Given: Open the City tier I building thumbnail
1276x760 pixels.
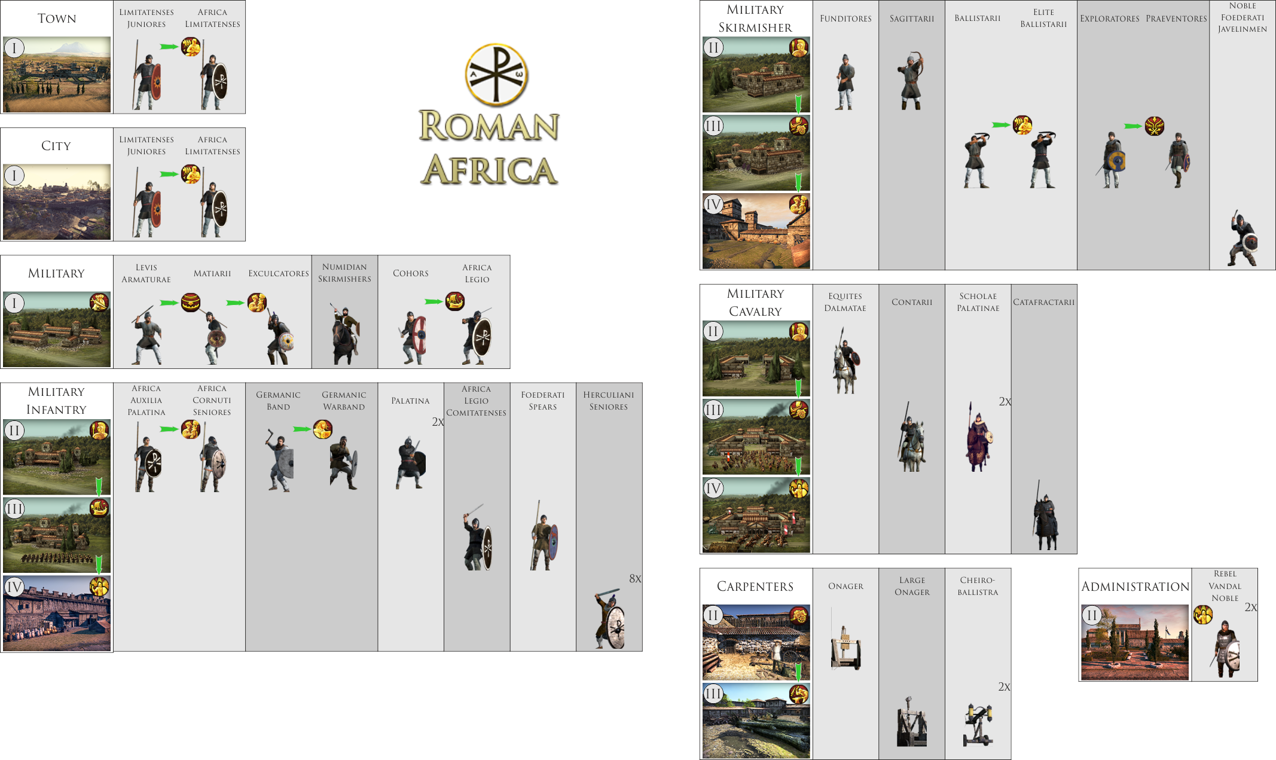Looking at the screenshot, I should click(57, 202).
